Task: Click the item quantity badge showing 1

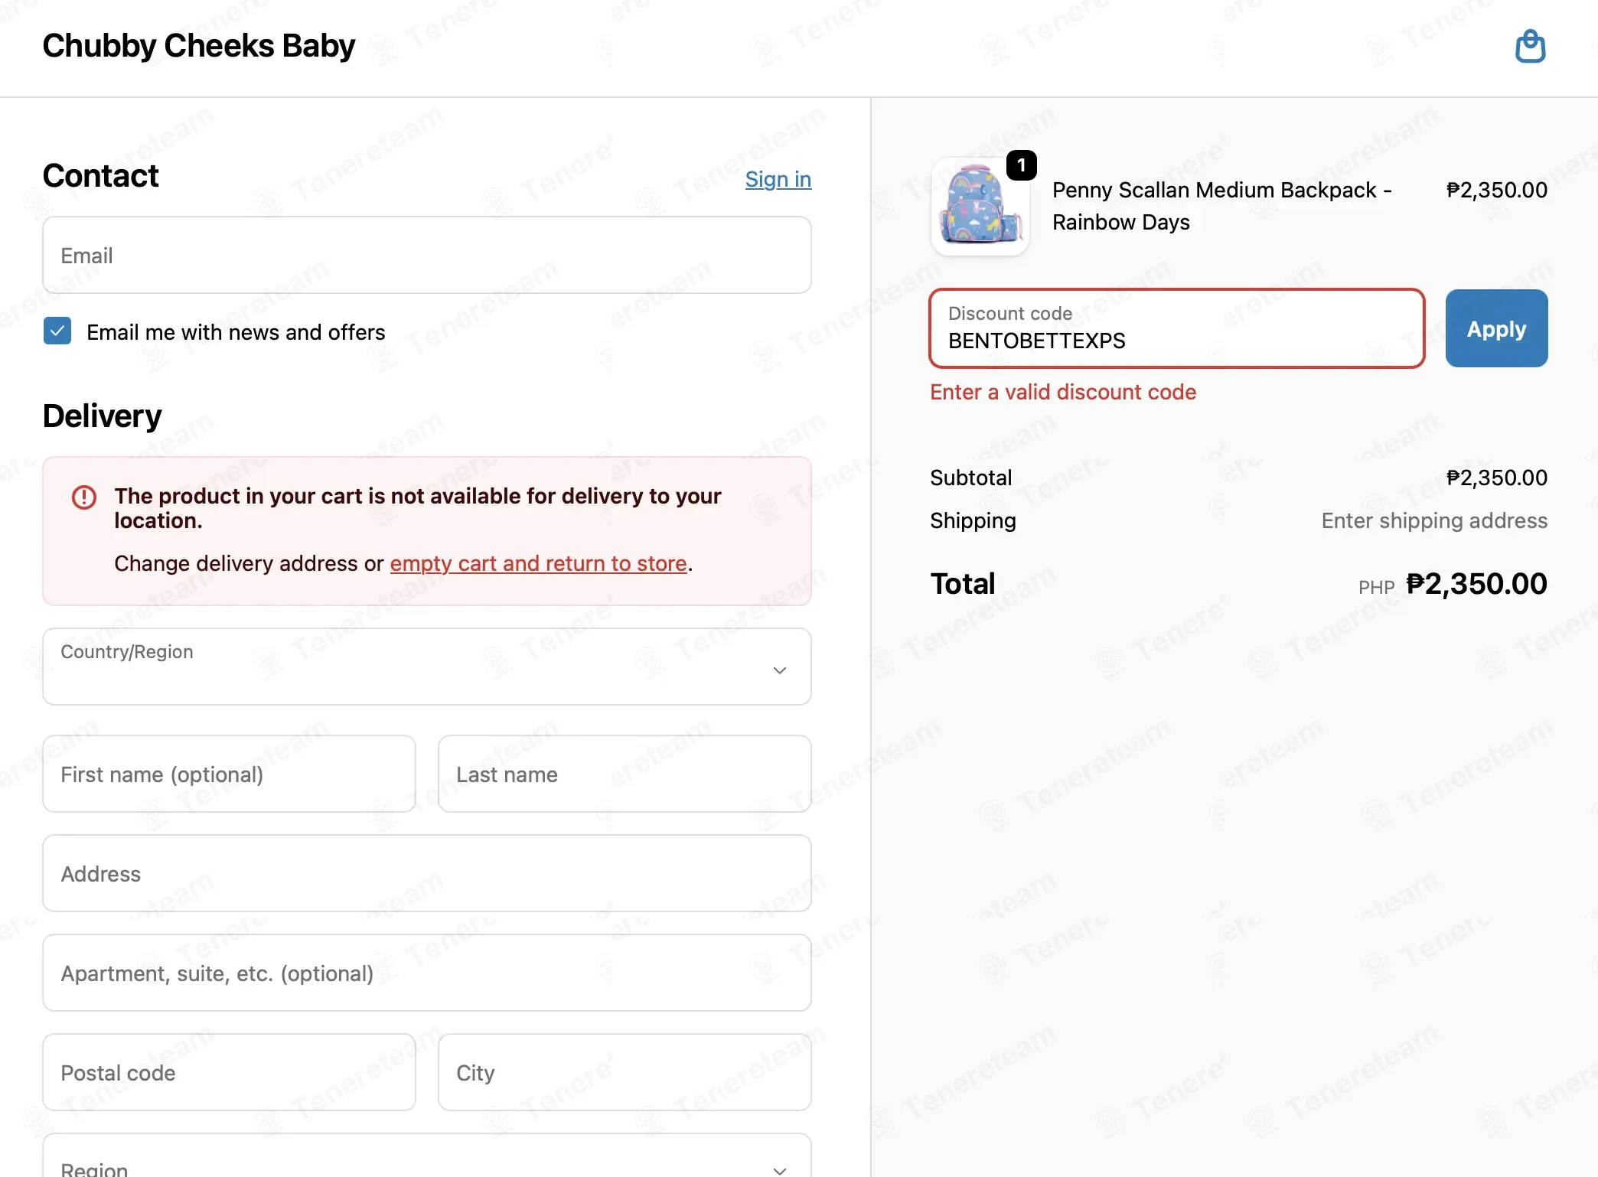Action: click(x=1021, y=165)
